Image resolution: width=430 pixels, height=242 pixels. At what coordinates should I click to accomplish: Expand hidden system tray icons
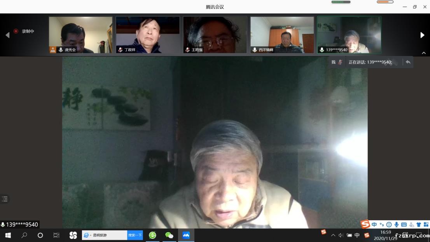pyautogui.click(x=333, y=235)
